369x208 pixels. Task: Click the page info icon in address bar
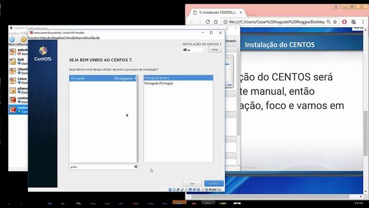click(x=225, y=22)
